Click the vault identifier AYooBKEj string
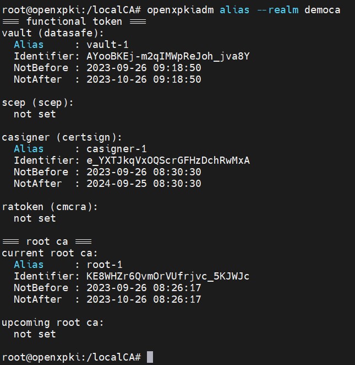The height and width of the screenshot is (365, 355). tap(168, 57)
